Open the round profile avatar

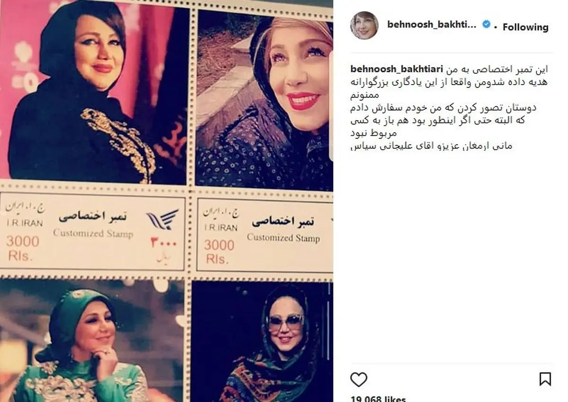tap(364, 26)
